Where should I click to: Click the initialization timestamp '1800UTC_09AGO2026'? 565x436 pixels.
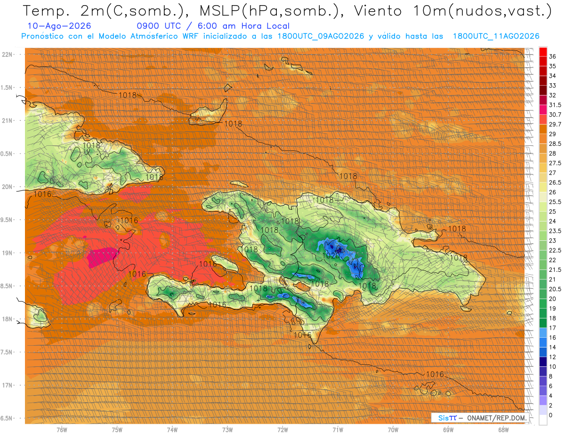coord(320,36)
